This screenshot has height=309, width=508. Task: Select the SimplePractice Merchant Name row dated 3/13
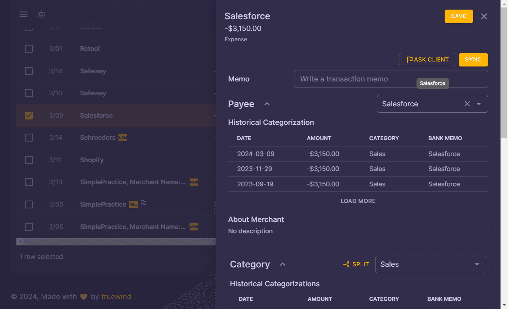pyautogui.click(x=29, y=182)
